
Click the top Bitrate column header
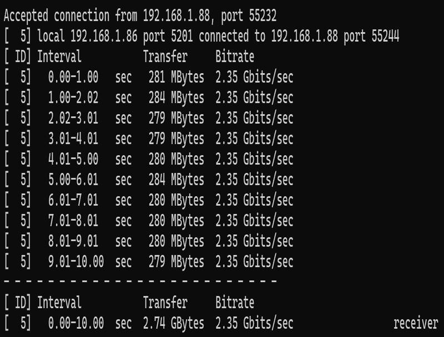(x=235, y=57)
